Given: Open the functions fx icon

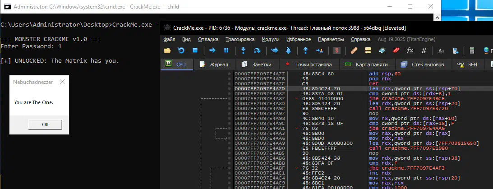Looking at the screenshot, I should click(x=410, y=51).
